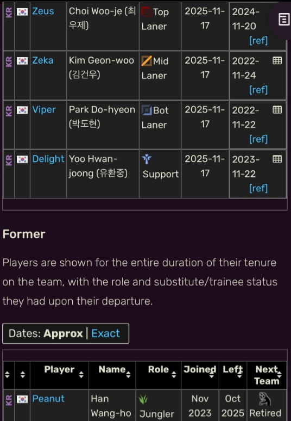Viewport: 291px width, 421px height.
Task: Click the South Korea flag beside Viper
Action: [22, 110]
